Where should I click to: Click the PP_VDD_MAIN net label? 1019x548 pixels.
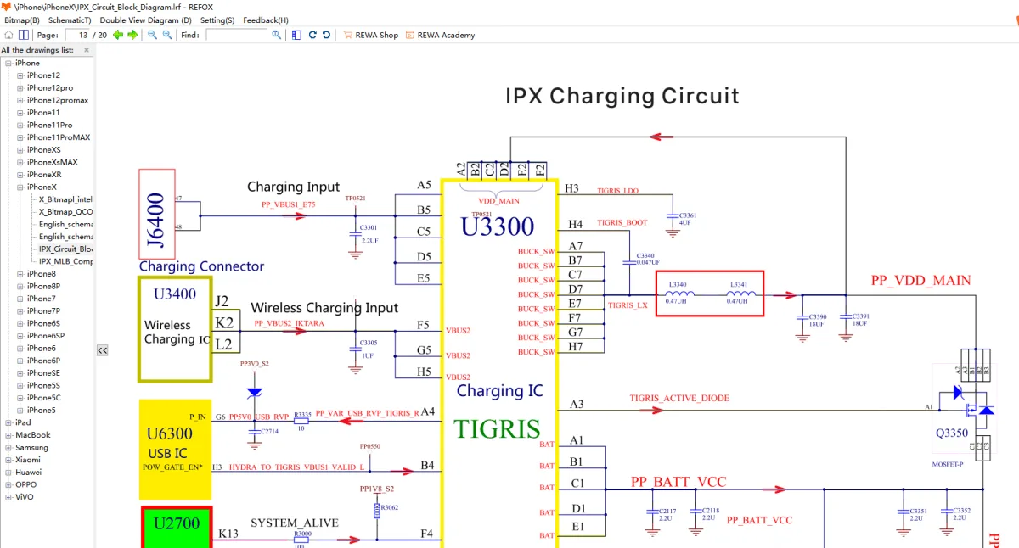(x=921, y=281)
